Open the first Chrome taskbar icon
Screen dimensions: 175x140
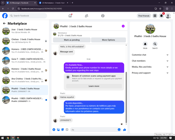[x=8, y=138]
